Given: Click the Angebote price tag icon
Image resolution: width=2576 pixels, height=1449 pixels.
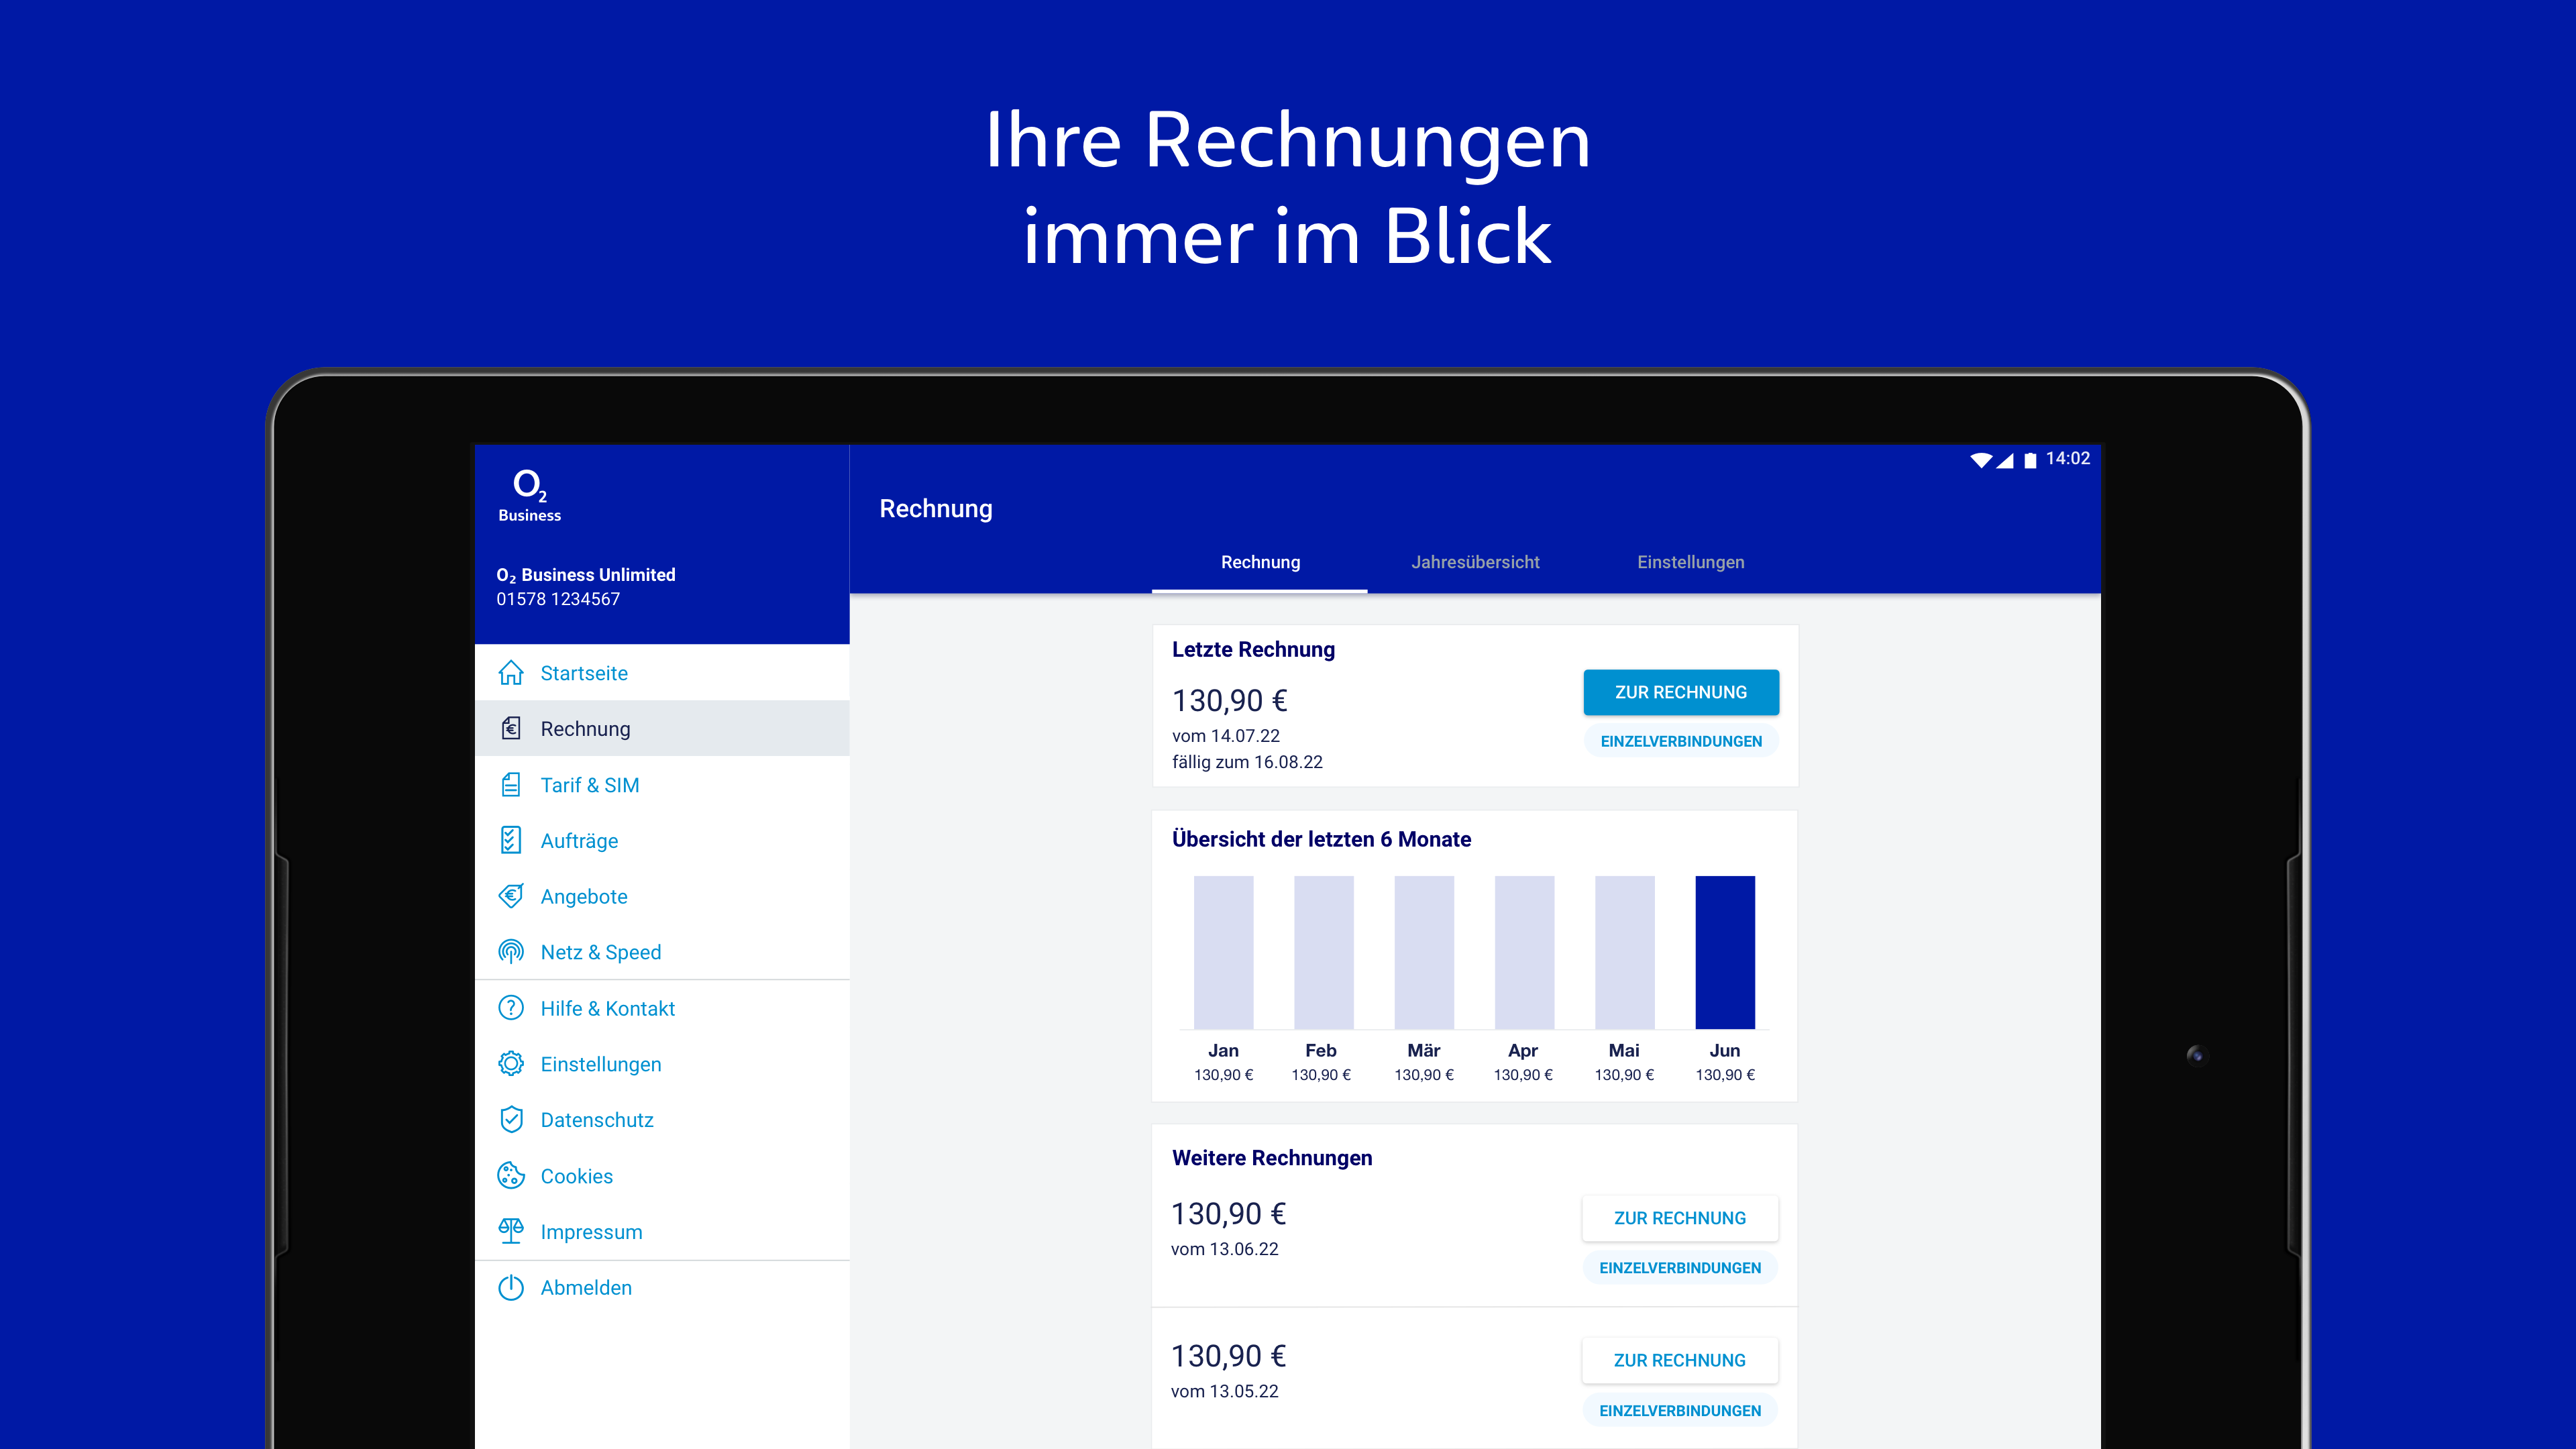Looking at the screenshot, I should coord(511,896).
